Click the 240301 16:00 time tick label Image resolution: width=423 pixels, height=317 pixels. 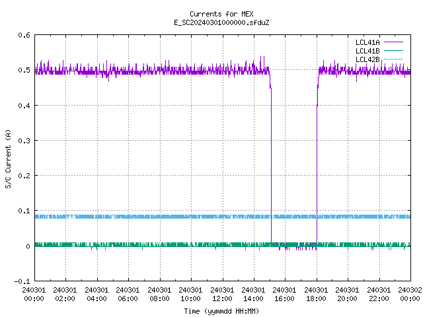pyautogui.click(x=285, y=295)
